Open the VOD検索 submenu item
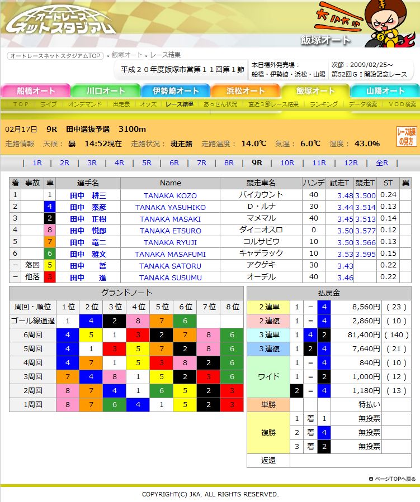Viewport: 420px width, 502px height. pyautogui.click(x=402, y=104)
